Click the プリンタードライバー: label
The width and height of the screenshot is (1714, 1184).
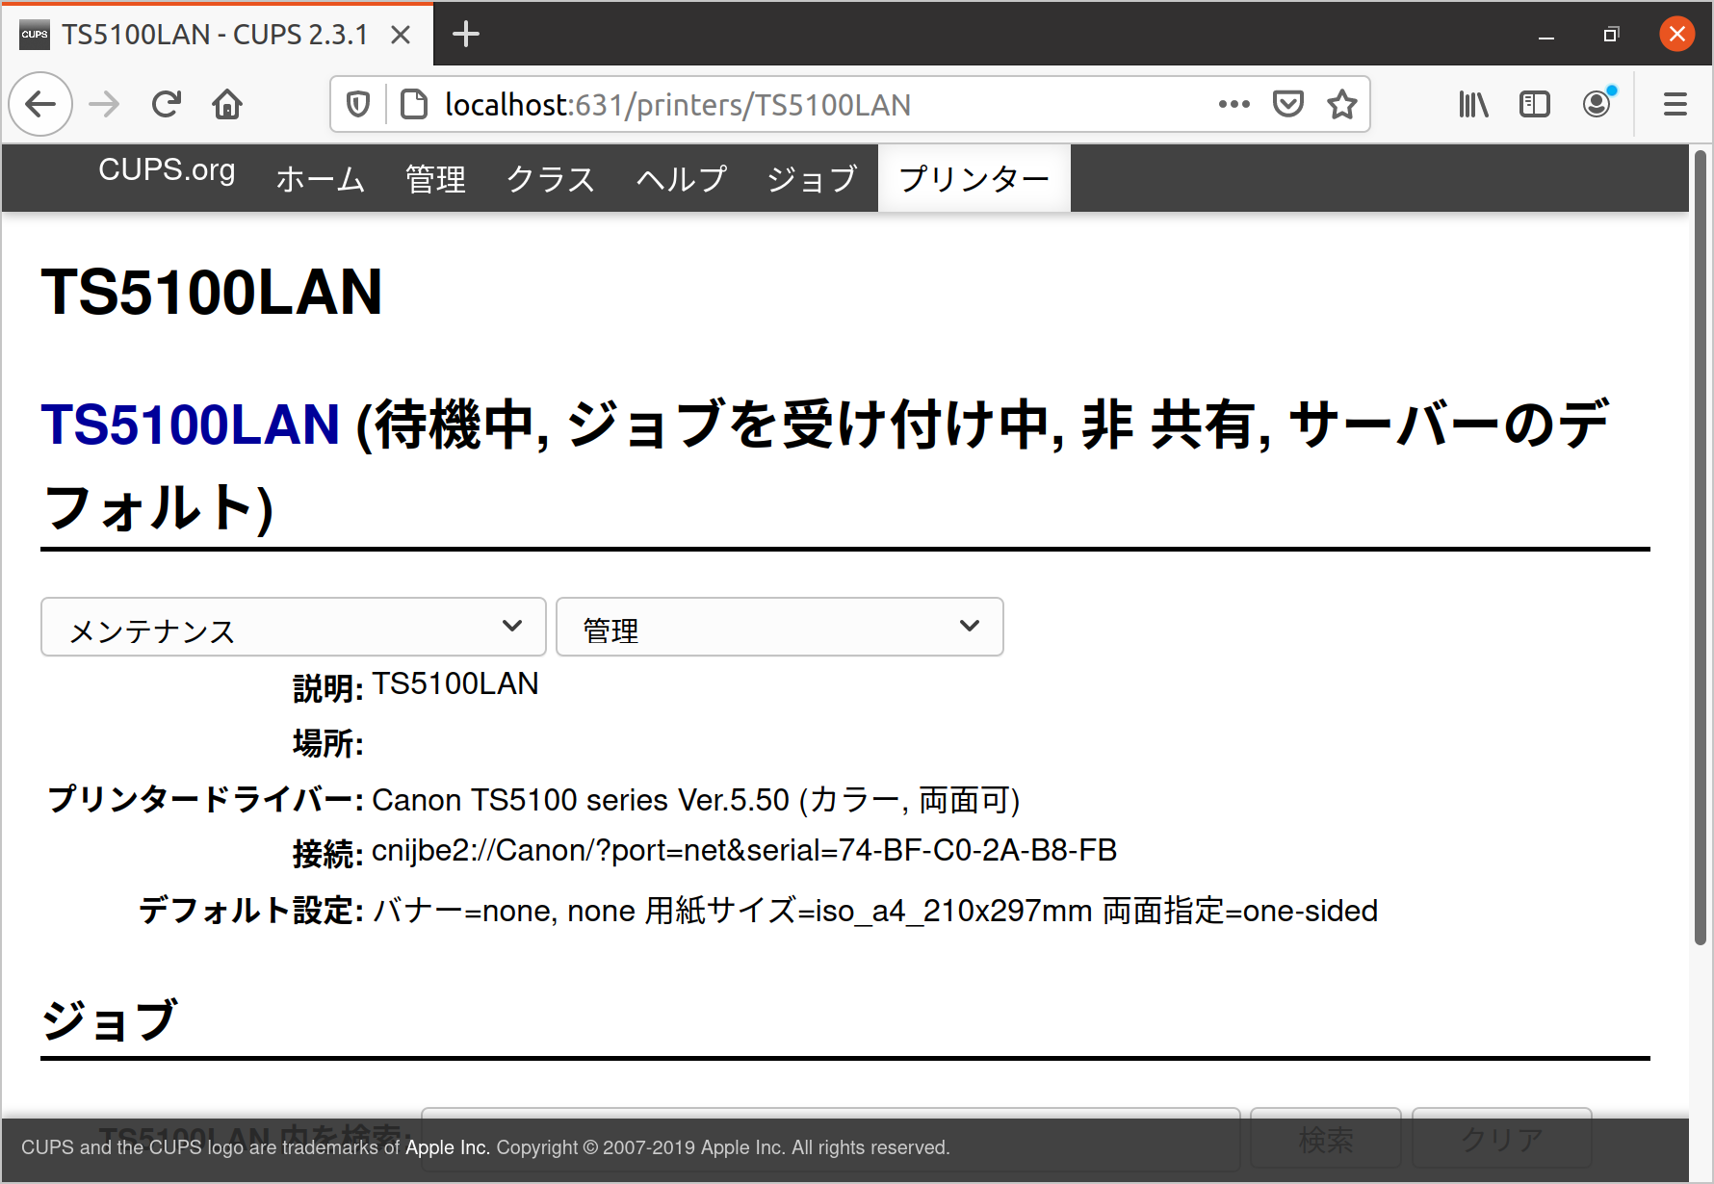205,799
